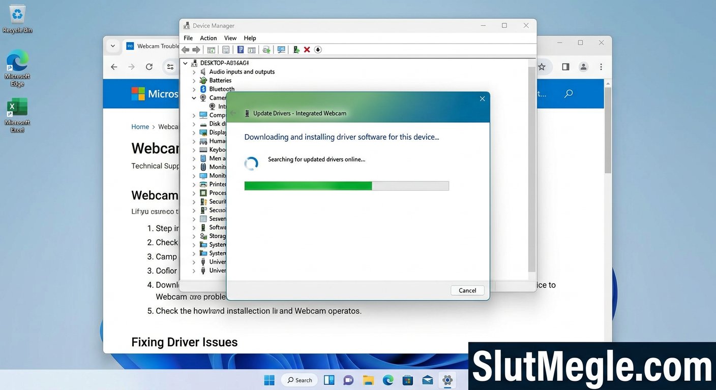Open the View menu in Device Manager

230,38
